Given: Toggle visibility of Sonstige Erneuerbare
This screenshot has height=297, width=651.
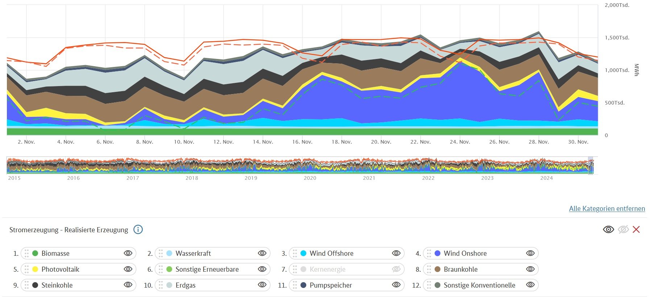Looking at the screenshot, I should (262, 269).
